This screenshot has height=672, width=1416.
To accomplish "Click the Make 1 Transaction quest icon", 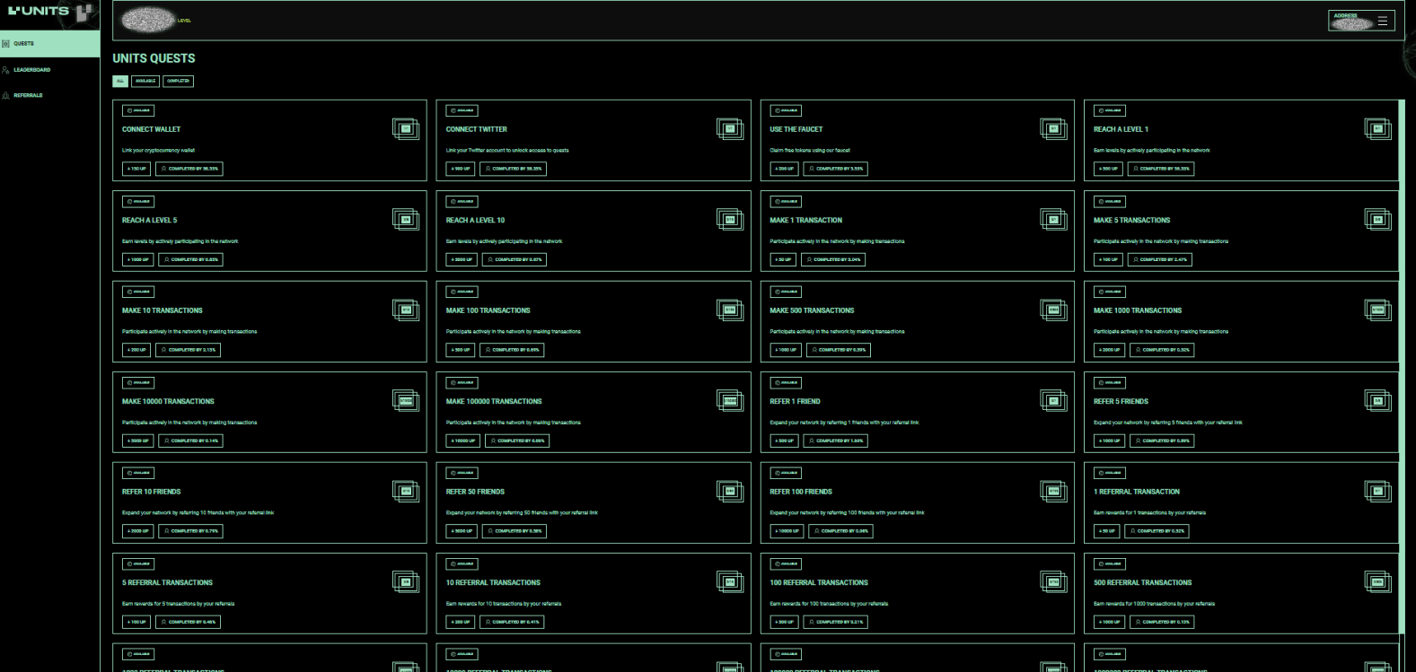I will point(1053,220).
